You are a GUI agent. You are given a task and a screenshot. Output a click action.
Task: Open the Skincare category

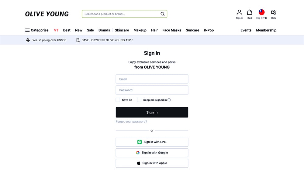tap(122, 30)
